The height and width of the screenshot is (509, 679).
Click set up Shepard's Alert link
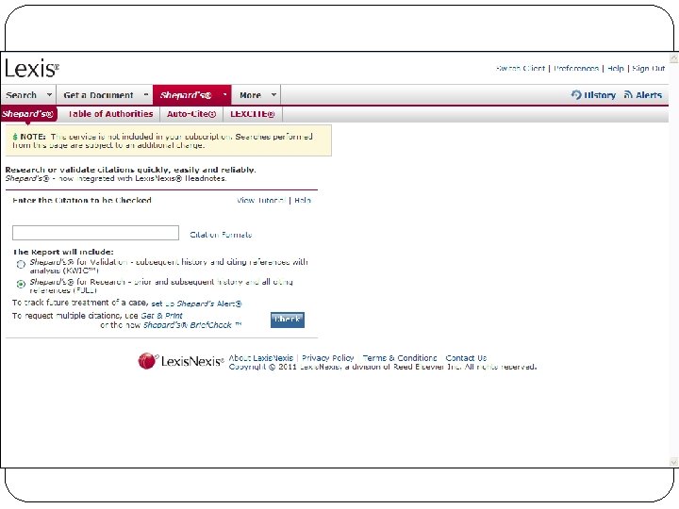[196, 304]
